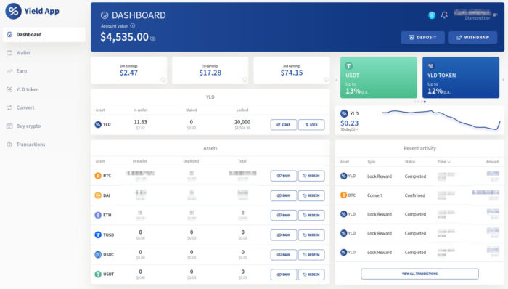
Task: Click Earn button in USDC row
Action: [284, 255]
